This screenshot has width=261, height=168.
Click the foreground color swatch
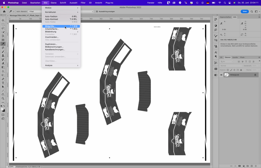click(x=2, y=109)
